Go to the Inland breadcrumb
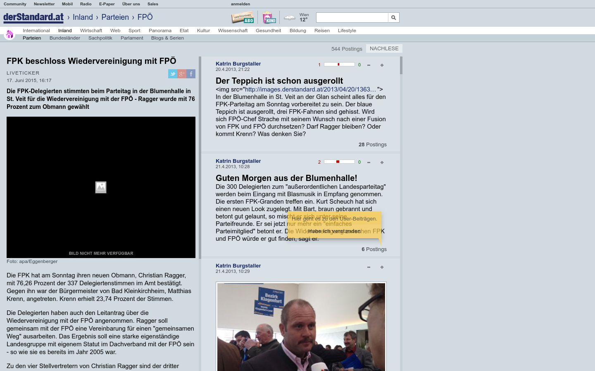This screenshot has width=595, height=371. pos(83,17)
